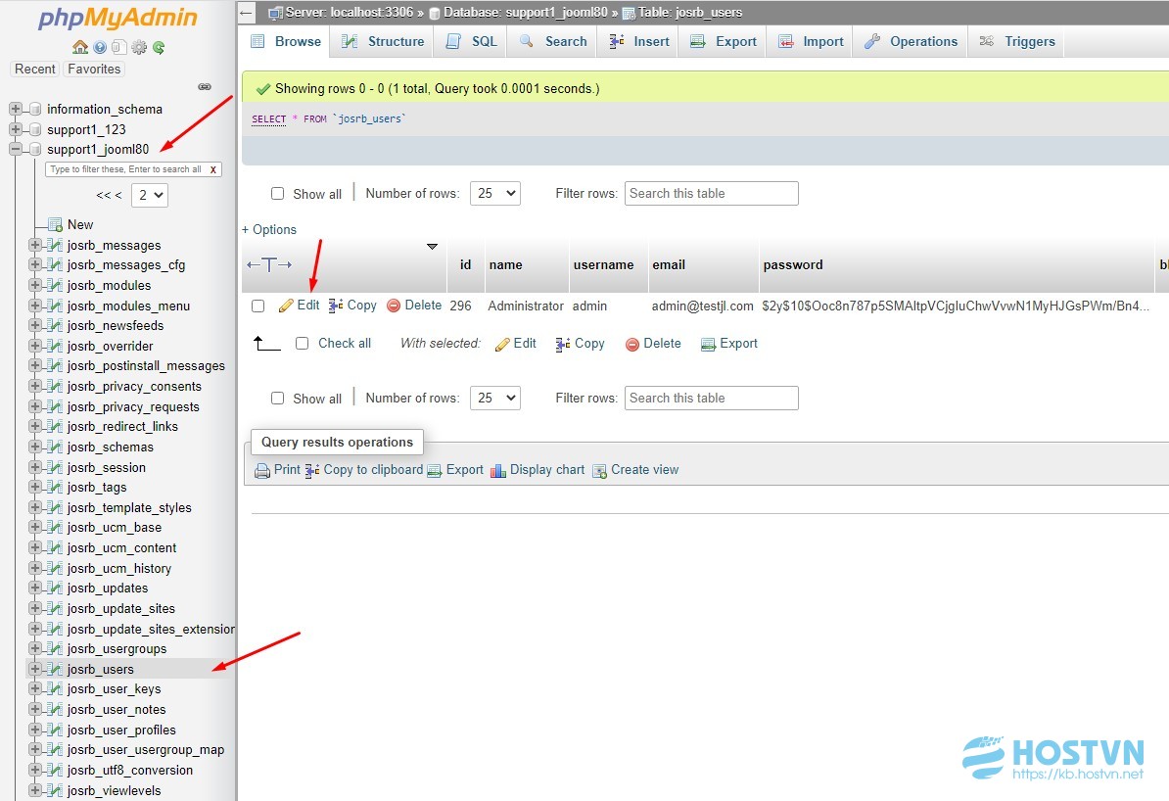The height and width of the screenshot is (801, 1169).
Task: Click With selected Edit pencil icon
Action: click(502, 344)
